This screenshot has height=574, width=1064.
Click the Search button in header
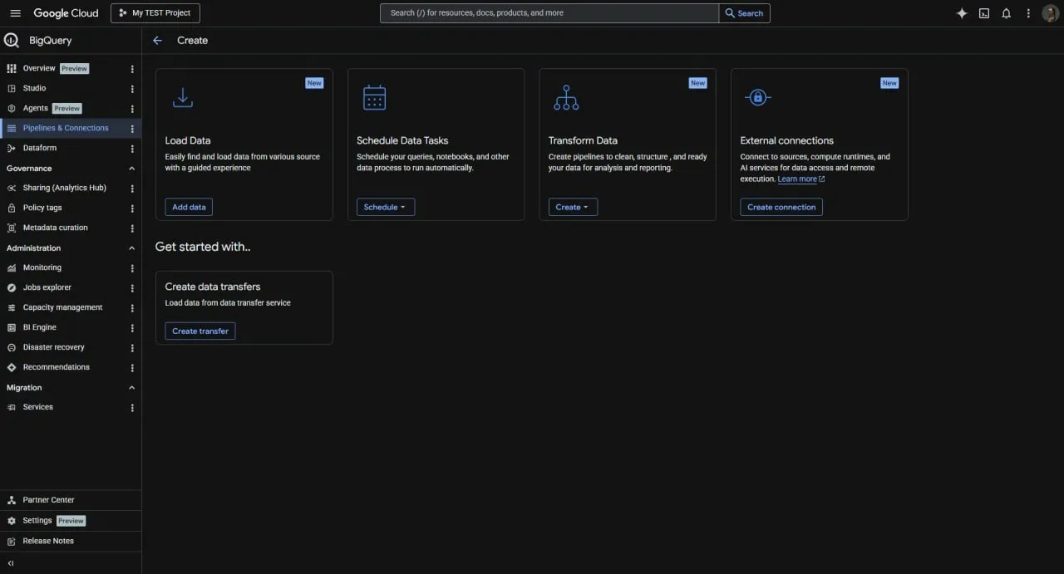point(745,13)
